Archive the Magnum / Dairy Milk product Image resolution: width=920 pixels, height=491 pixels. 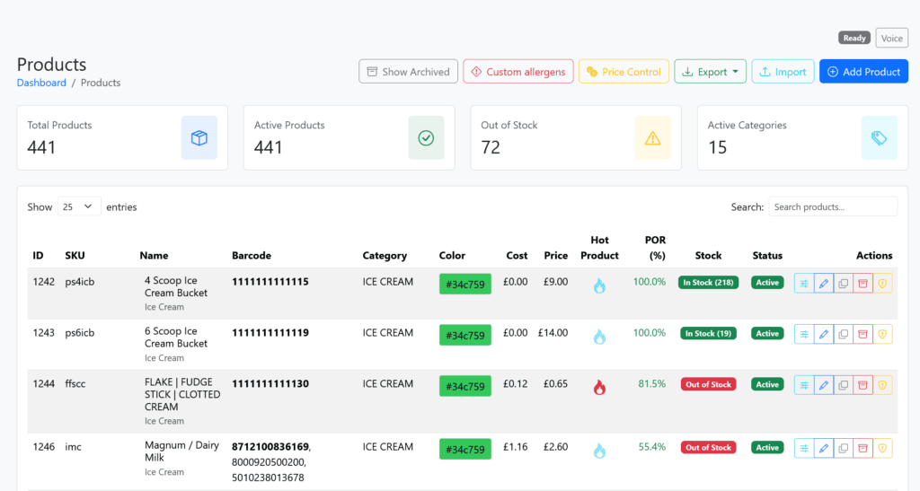pos(862,448)
